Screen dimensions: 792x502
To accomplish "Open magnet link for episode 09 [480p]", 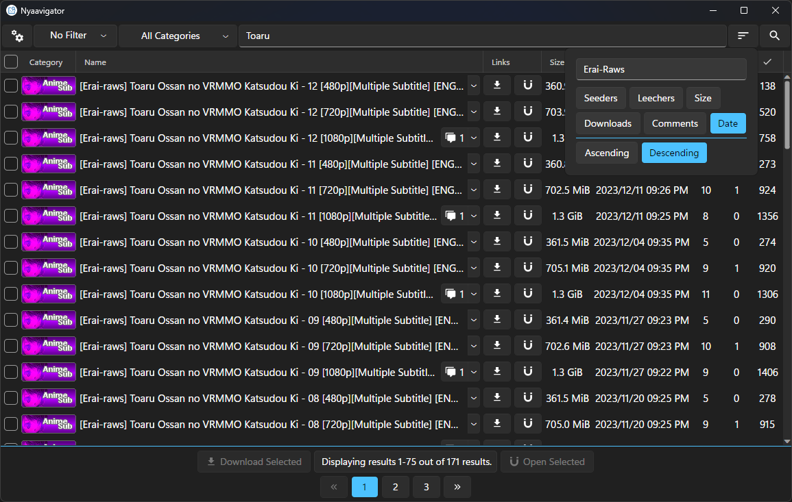I will [x=528, y=321].
